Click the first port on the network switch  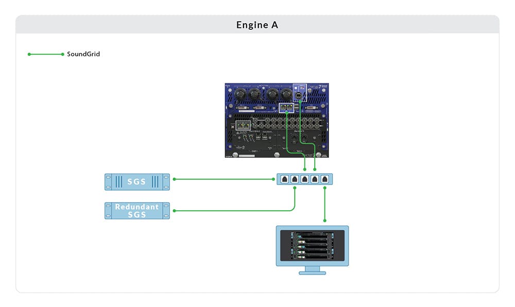point(284,179)
